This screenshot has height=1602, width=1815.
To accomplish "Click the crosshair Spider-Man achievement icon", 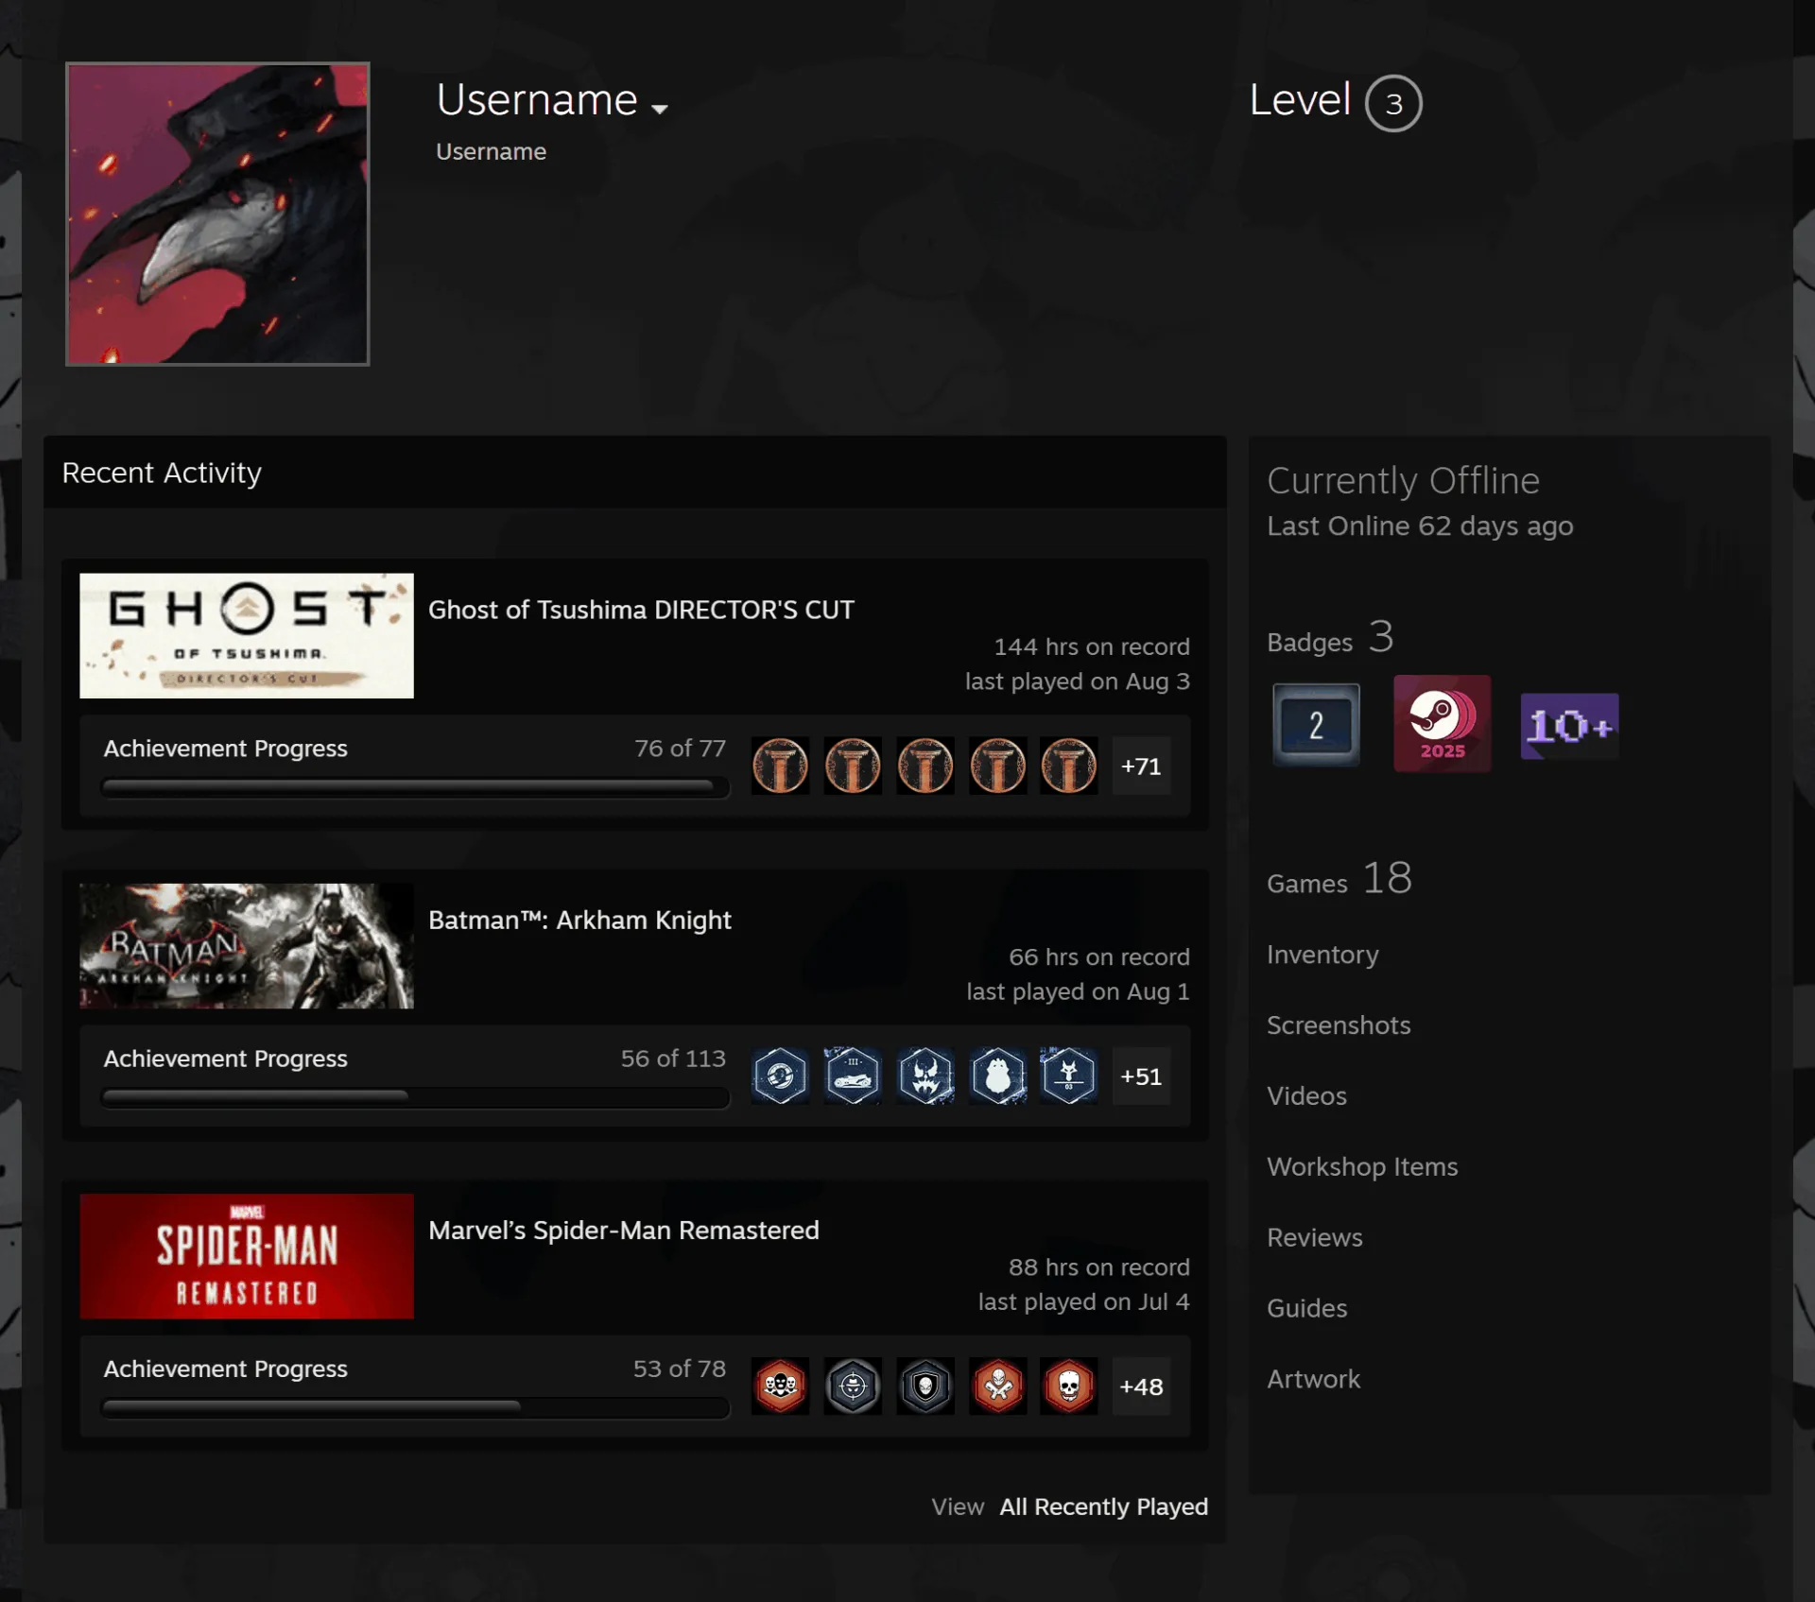I will (x=853, y=1386).
